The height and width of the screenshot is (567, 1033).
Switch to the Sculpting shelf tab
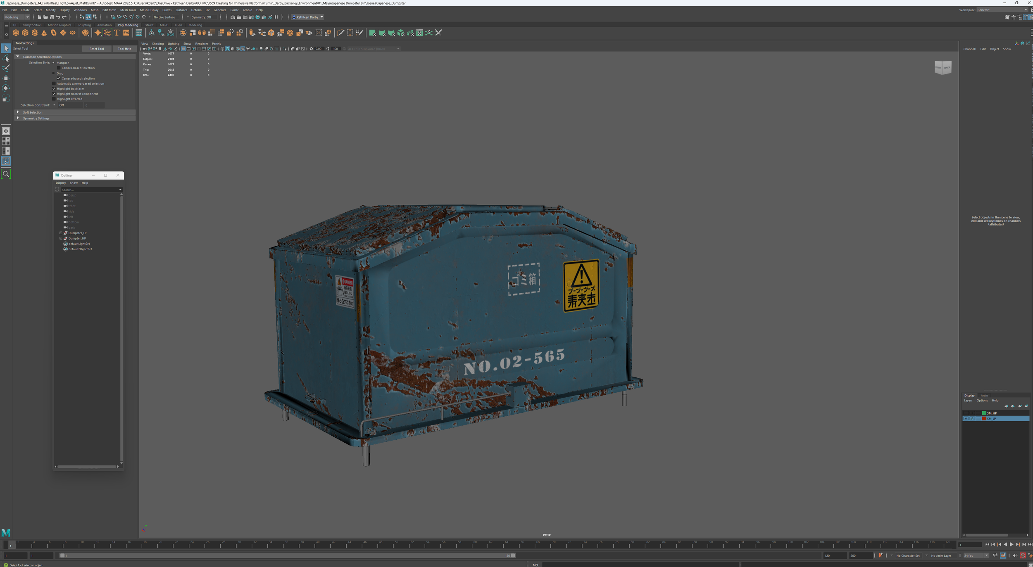pyautogui.click(x=84, y=25)
